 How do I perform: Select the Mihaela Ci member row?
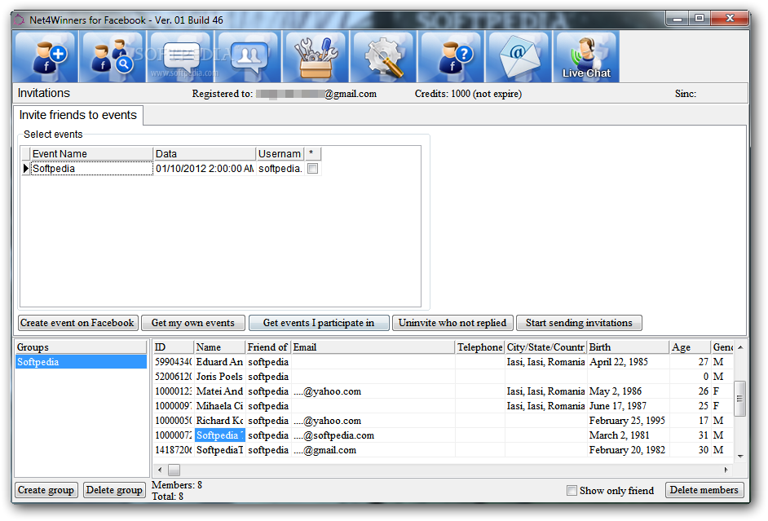(x=444, y=406)
